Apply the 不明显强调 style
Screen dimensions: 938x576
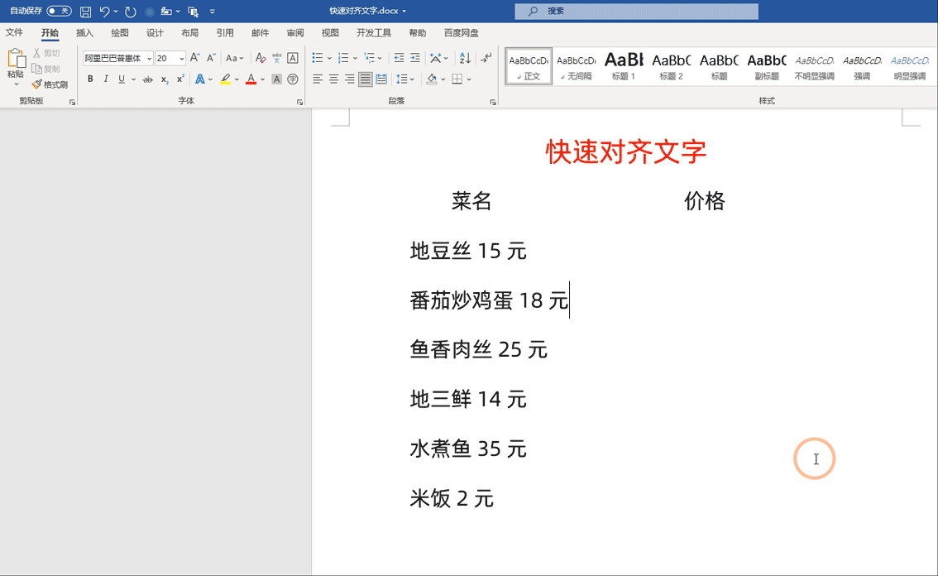click(x=814, y=66)
